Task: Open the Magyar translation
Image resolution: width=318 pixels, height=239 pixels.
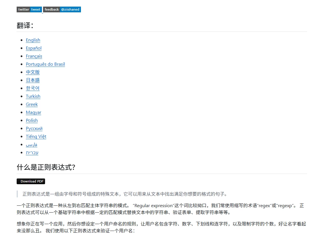Action: tap(33, 112)
